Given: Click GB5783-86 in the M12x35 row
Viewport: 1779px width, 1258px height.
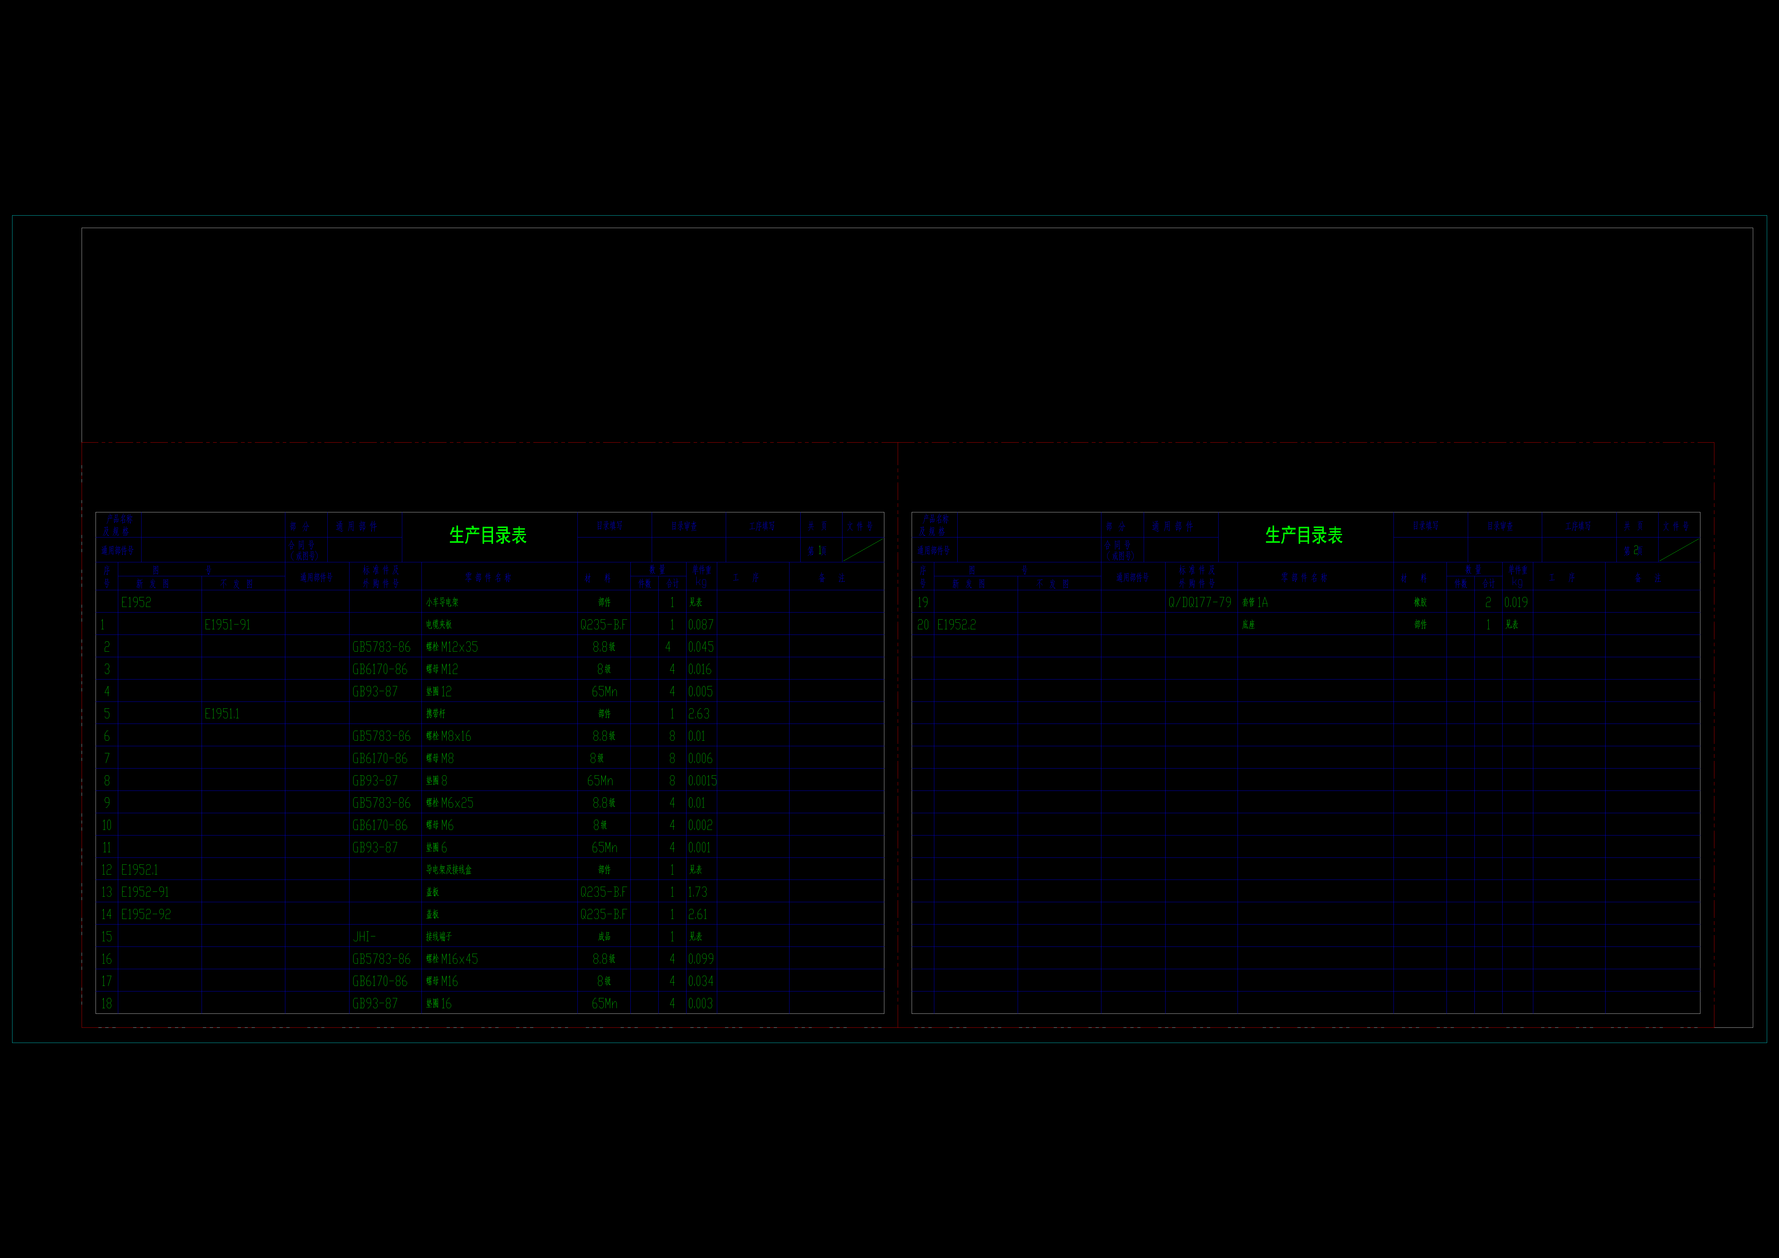Looking at the screenshot, I should point(381,647).
